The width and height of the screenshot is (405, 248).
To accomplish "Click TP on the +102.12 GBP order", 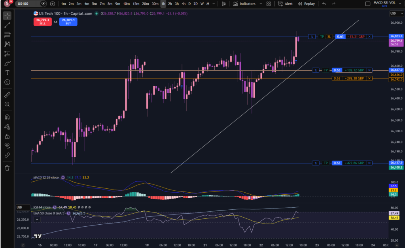I will click(326, 70).
